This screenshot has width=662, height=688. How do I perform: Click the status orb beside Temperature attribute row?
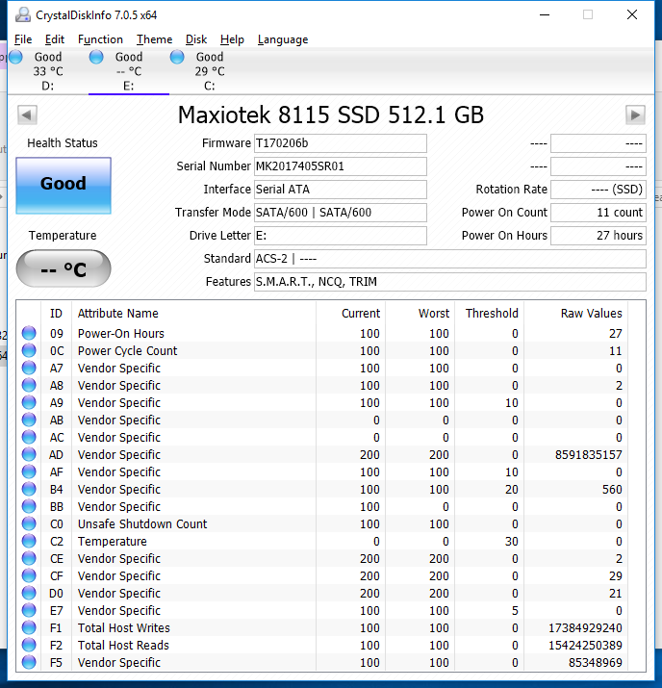click(x=29, y=542)
